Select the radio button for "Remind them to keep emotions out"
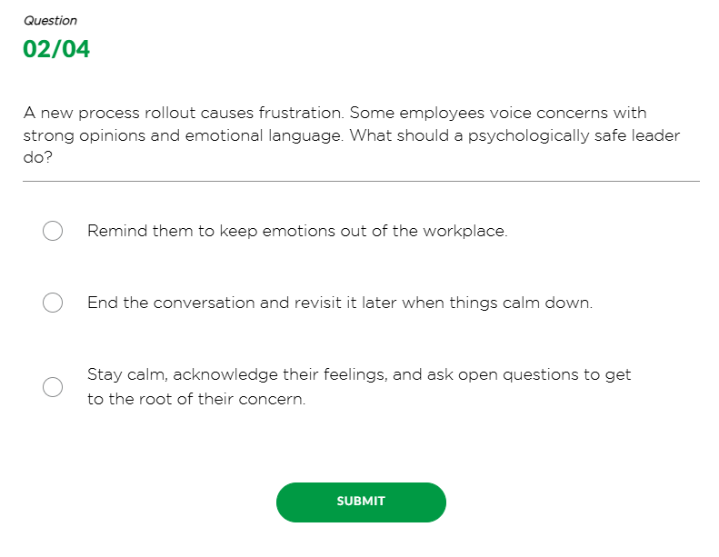719x557 pixels. 53,232
